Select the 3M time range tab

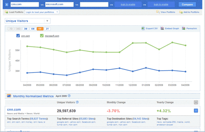25,29
